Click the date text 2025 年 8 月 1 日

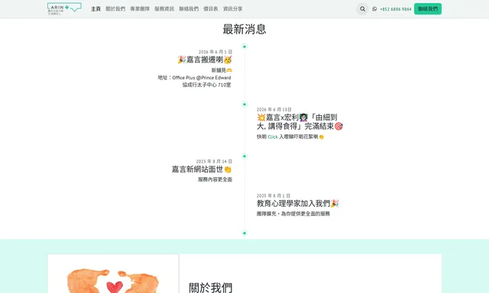pos(274,196)
